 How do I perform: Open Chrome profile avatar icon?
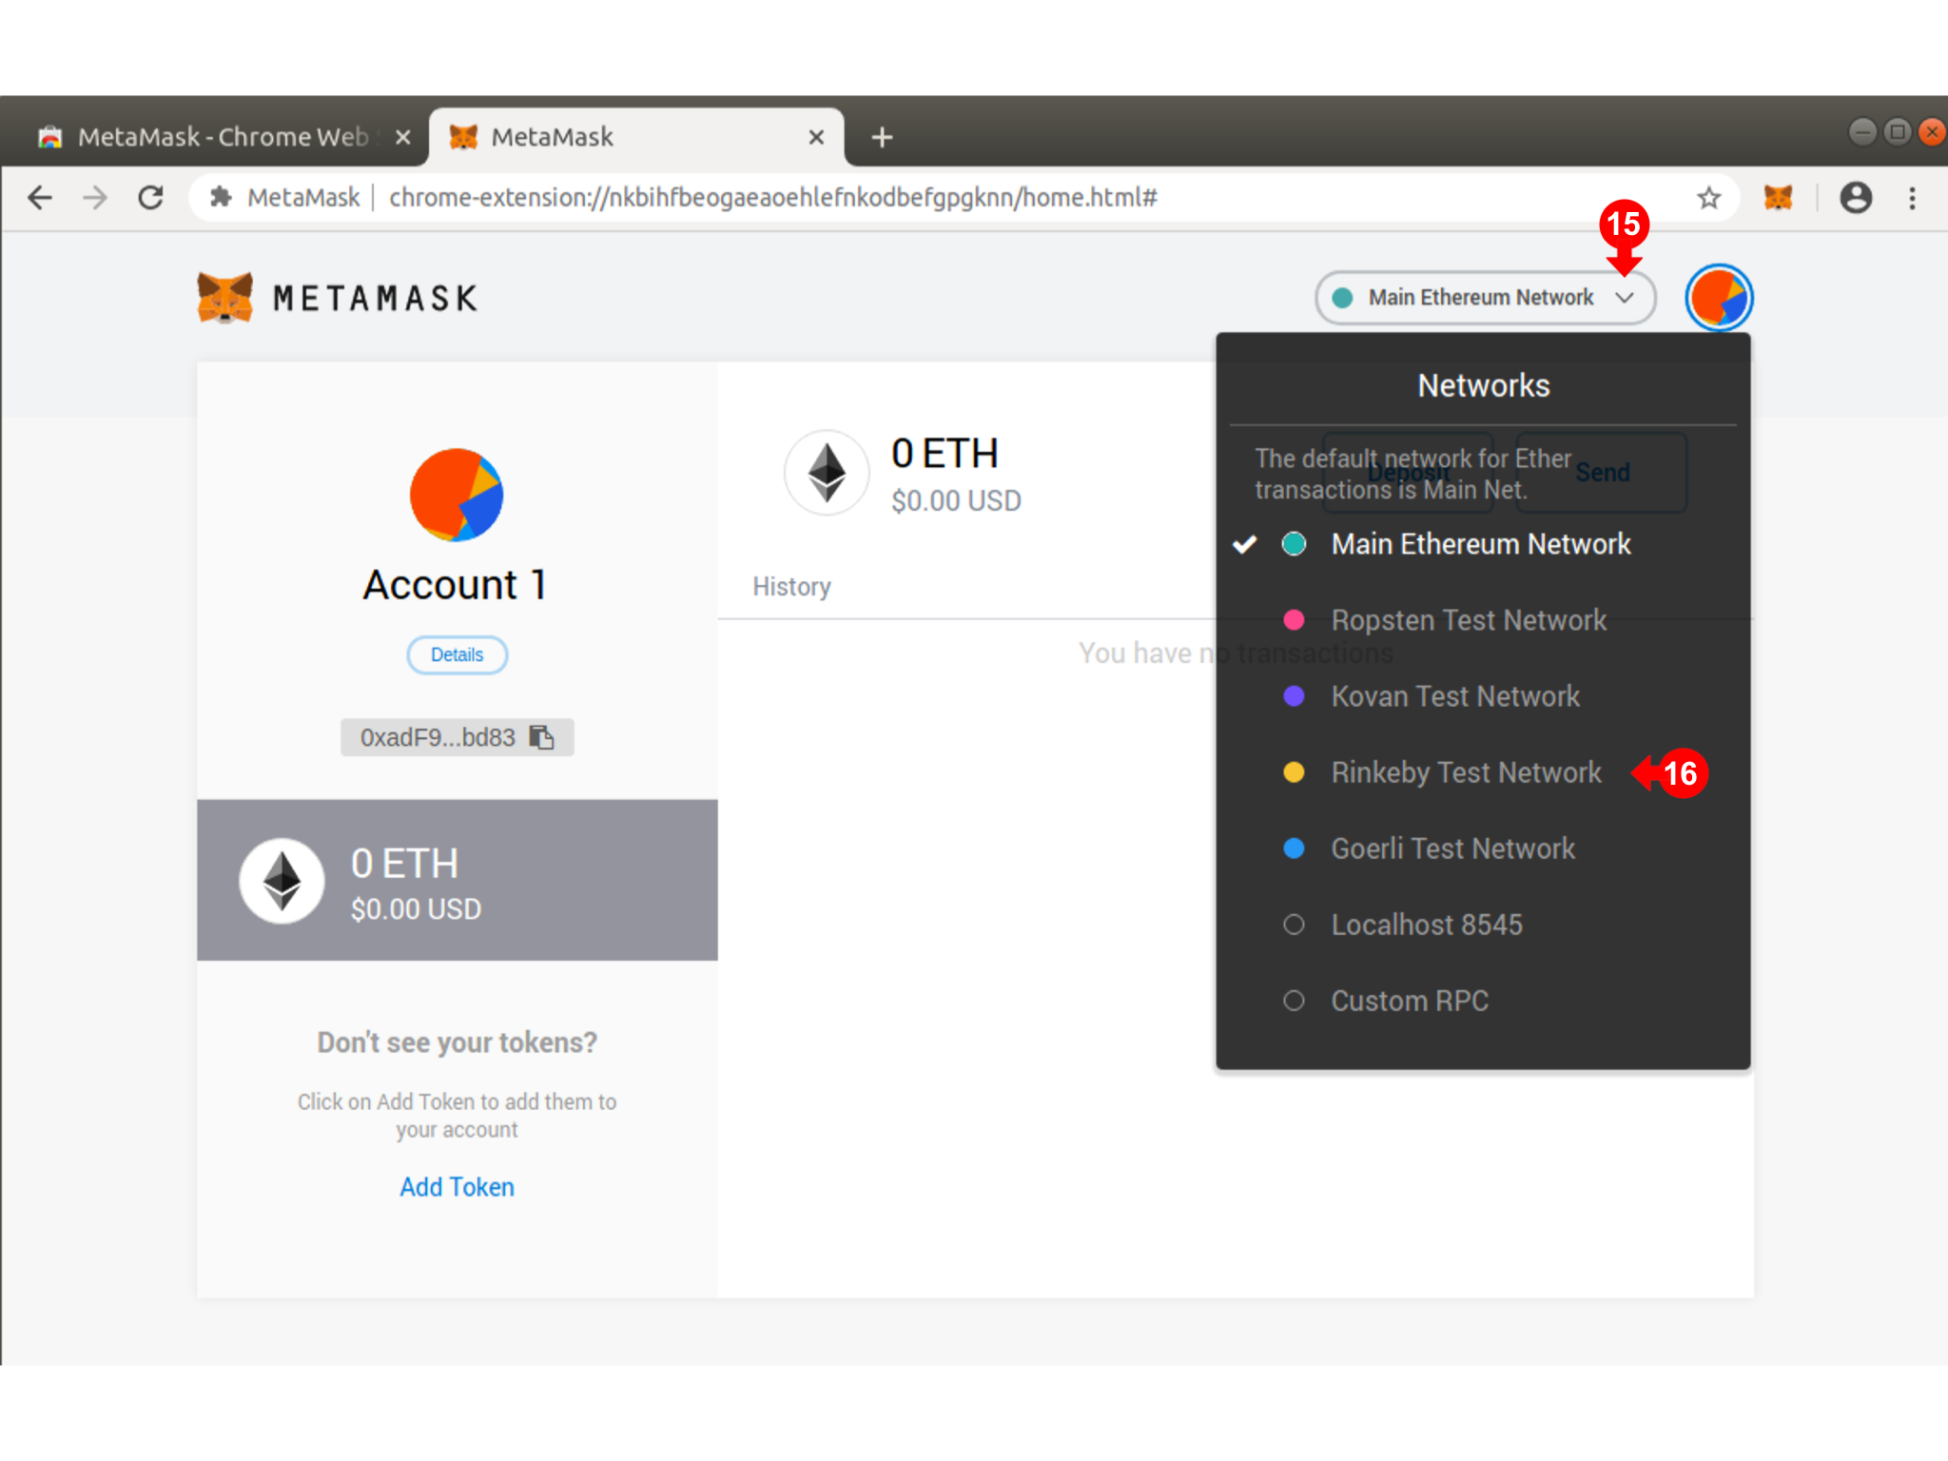[x=1856, y=198]
